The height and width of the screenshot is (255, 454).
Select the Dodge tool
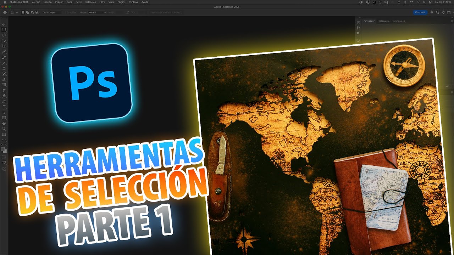pyautogui.click(x=4, y=96)
